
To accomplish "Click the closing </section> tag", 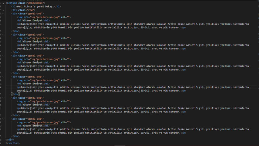I will point(13,143).
